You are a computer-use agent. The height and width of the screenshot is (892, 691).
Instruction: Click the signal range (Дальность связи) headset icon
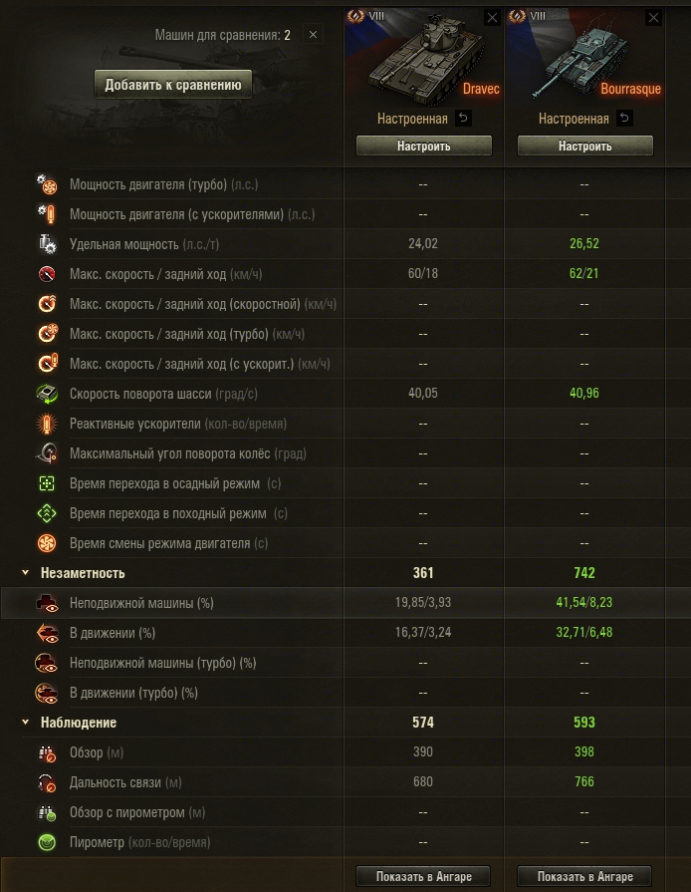pyautogui.click(x=47, y=782)
